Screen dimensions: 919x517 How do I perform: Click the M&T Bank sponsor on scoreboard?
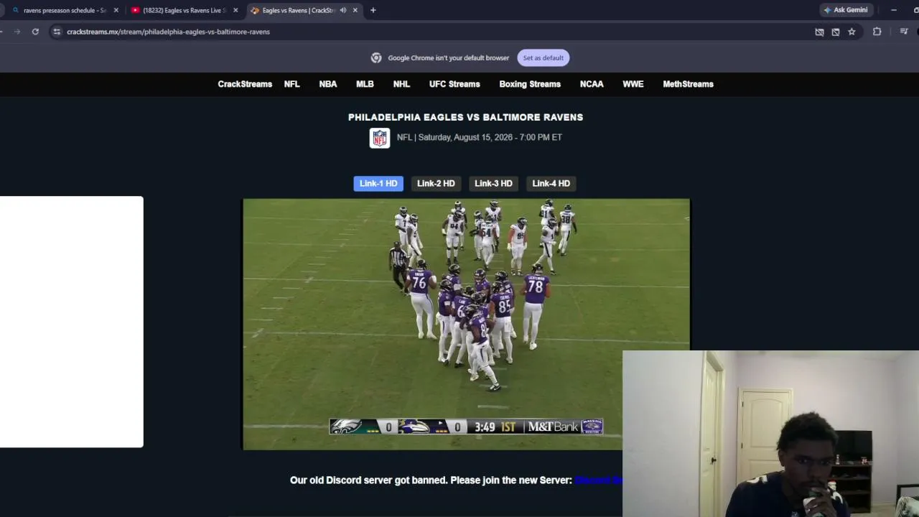click(x=553, y=427)
